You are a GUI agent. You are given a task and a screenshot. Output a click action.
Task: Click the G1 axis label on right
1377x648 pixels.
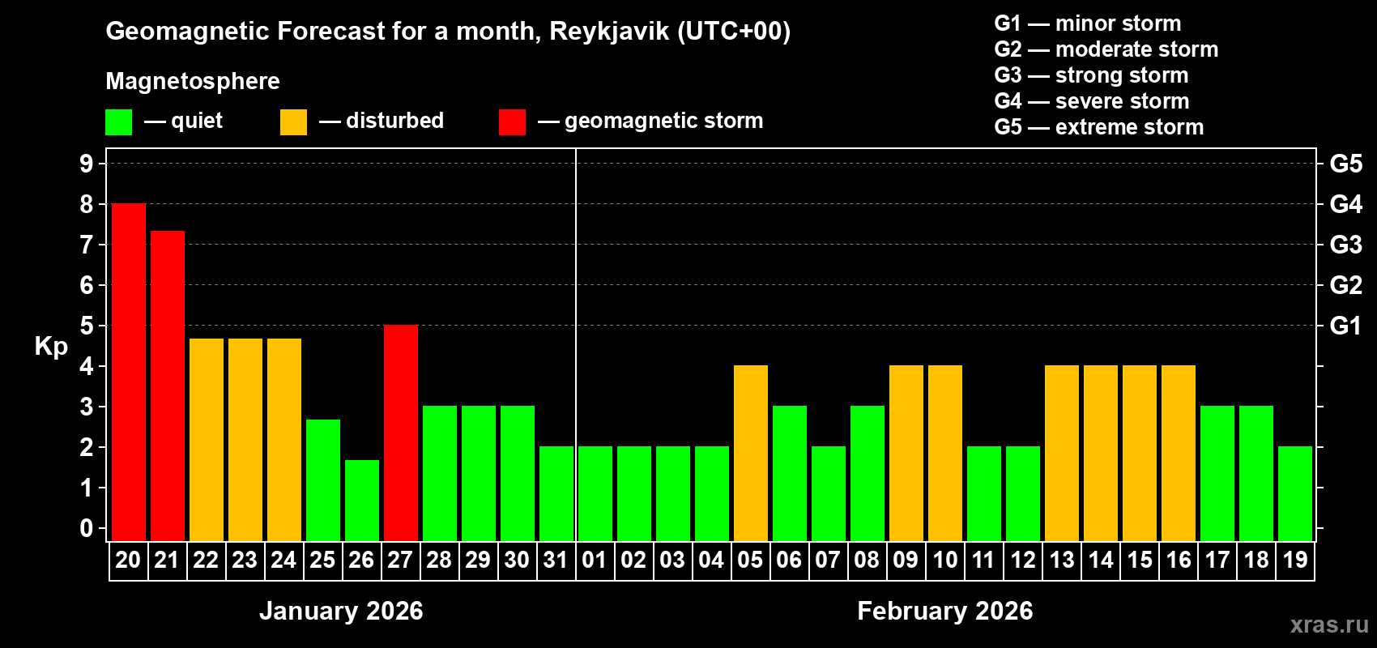[1346, 326]
